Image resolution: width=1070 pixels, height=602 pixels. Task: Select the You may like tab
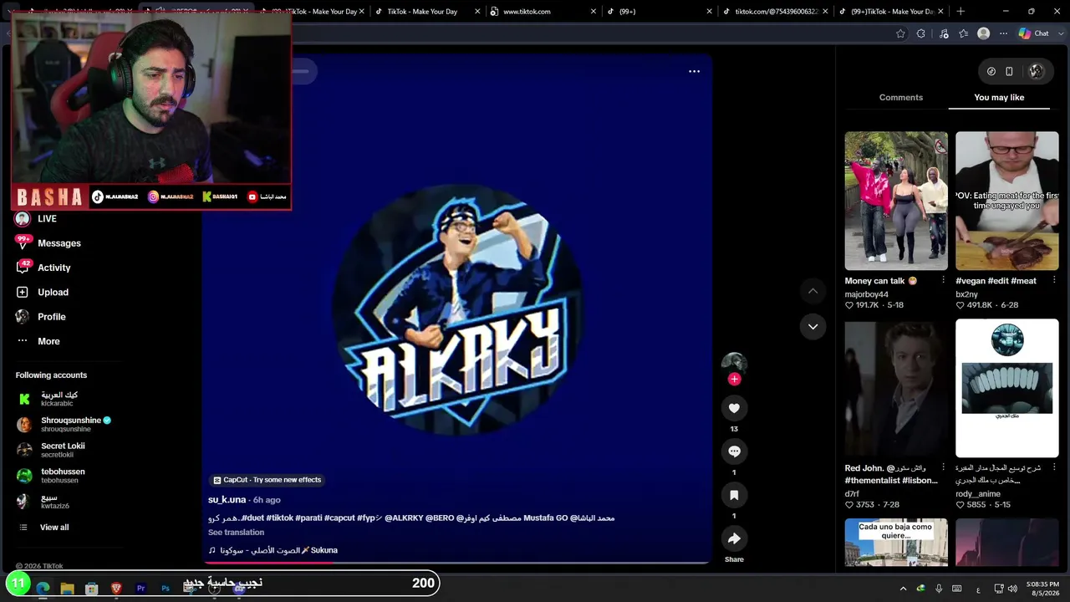[x=999, y=98]
